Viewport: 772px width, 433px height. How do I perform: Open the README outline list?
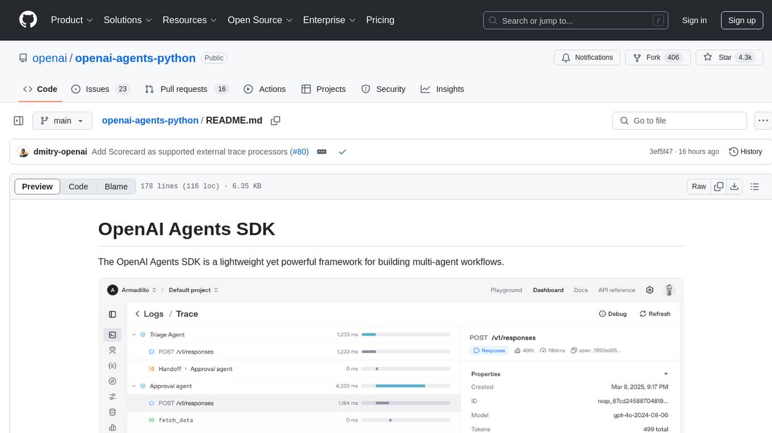754,186
